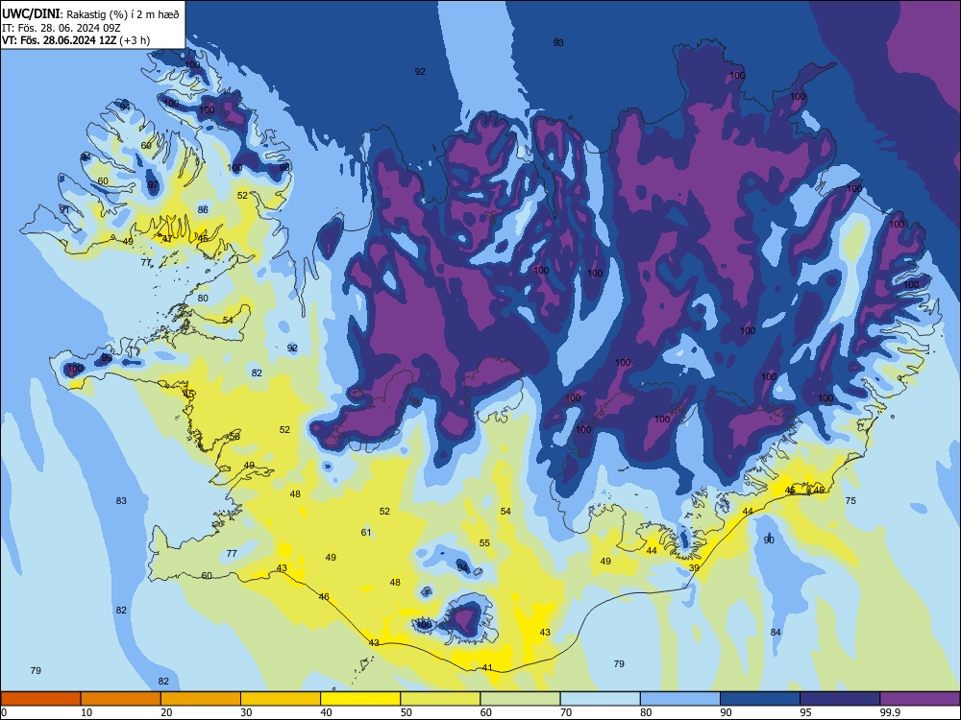
Task: Click the "UWC/DINI" title text
Action: [x=32, y=14]
